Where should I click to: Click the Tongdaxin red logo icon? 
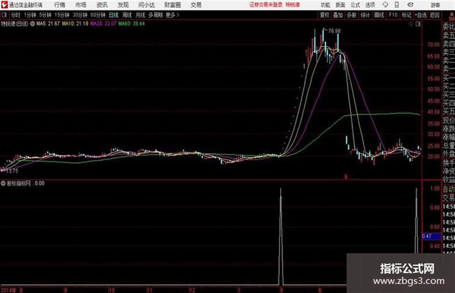[x=4, y=5]
